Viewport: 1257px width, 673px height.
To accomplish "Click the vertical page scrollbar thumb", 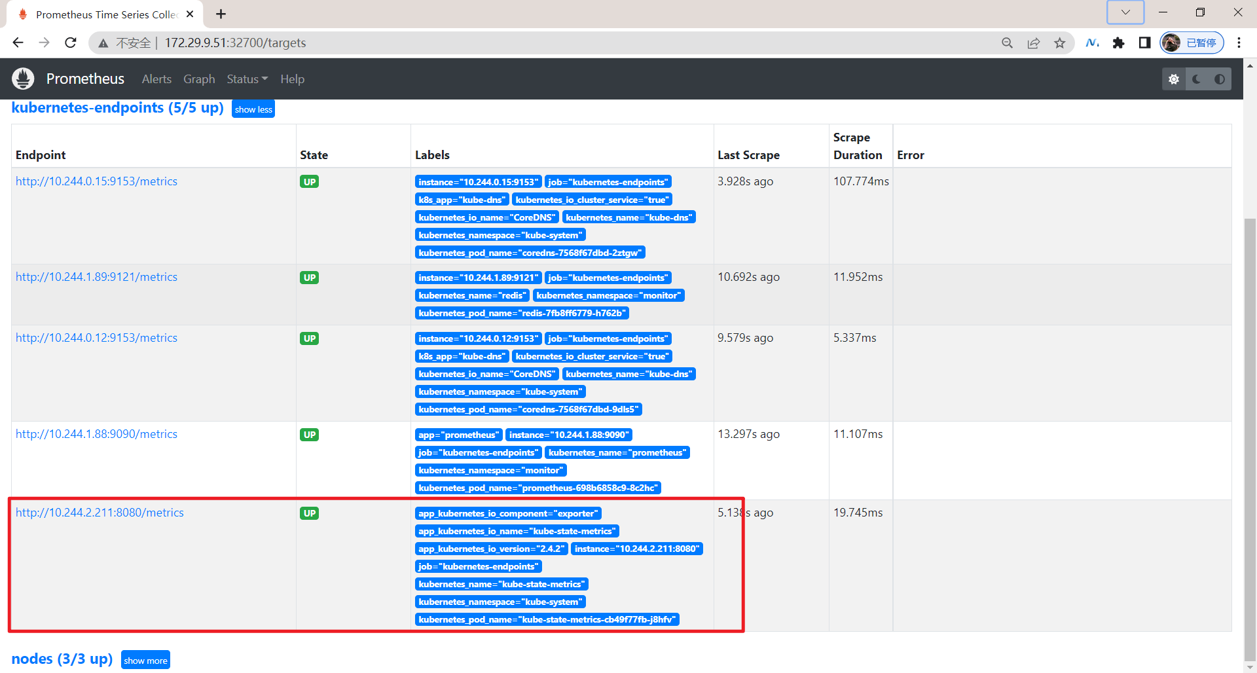I will [x=1250, y=439].
